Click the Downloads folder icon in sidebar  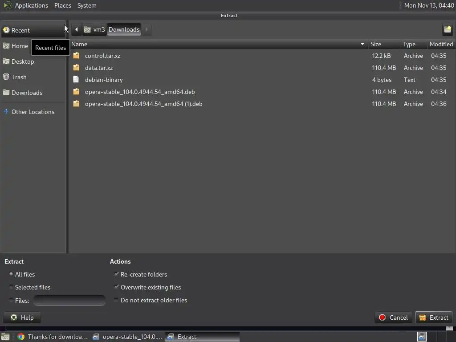6,93
